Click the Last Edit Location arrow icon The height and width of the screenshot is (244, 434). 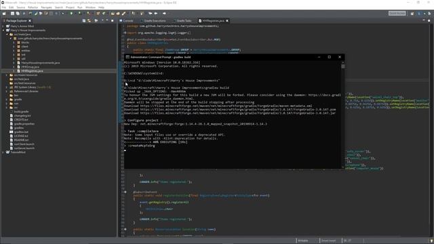pyautogui.click(x=151, y=14)
